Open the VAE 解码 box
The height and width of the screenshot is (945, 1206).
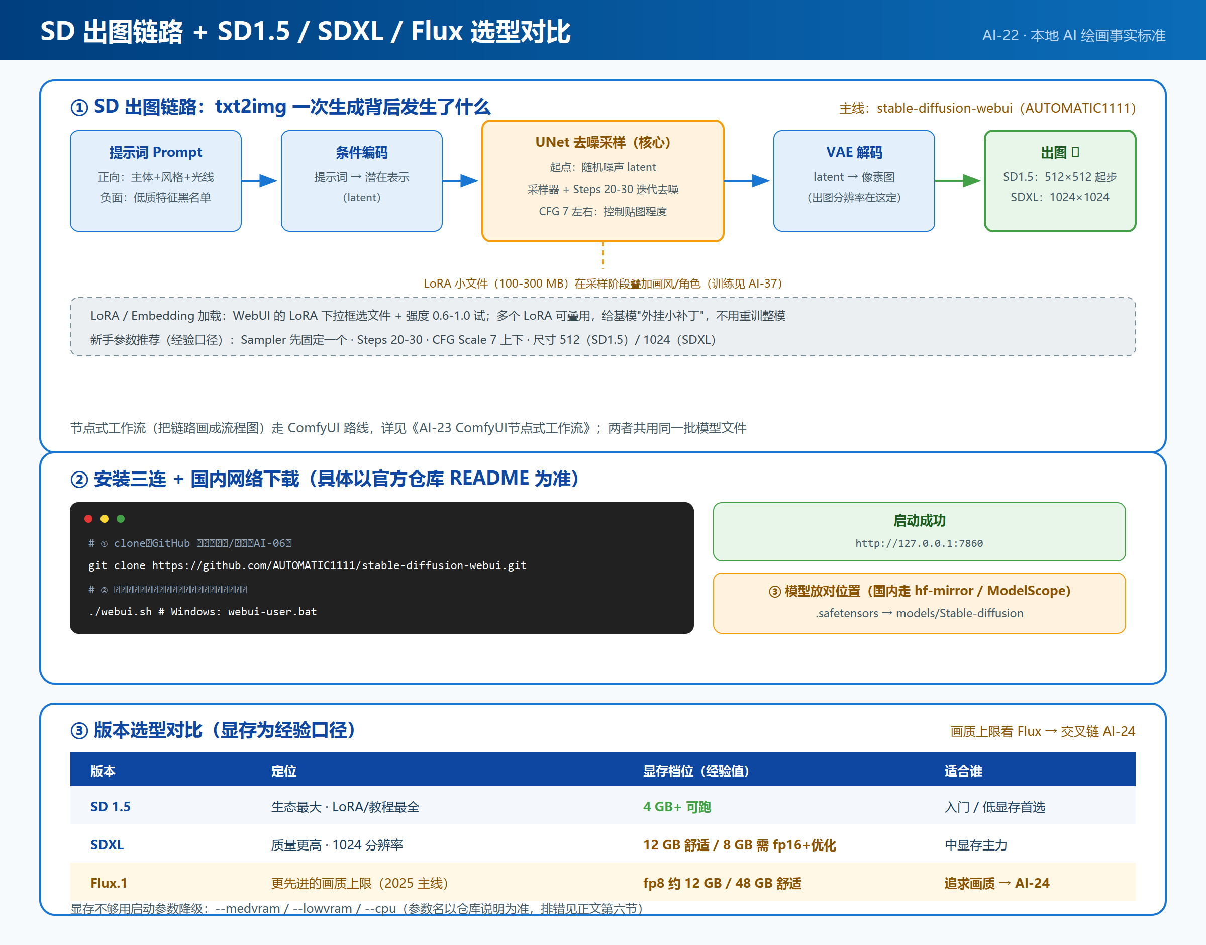pyautogui.click(x=854, y=181)
